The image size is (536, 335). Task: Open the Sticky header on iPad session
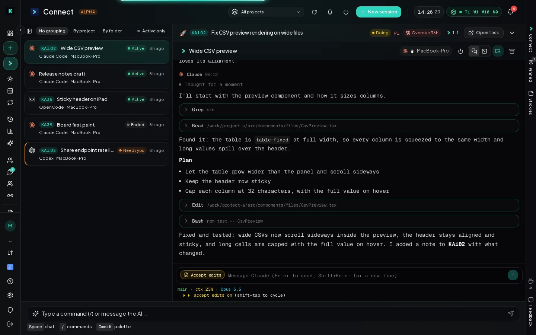[97, 103]
